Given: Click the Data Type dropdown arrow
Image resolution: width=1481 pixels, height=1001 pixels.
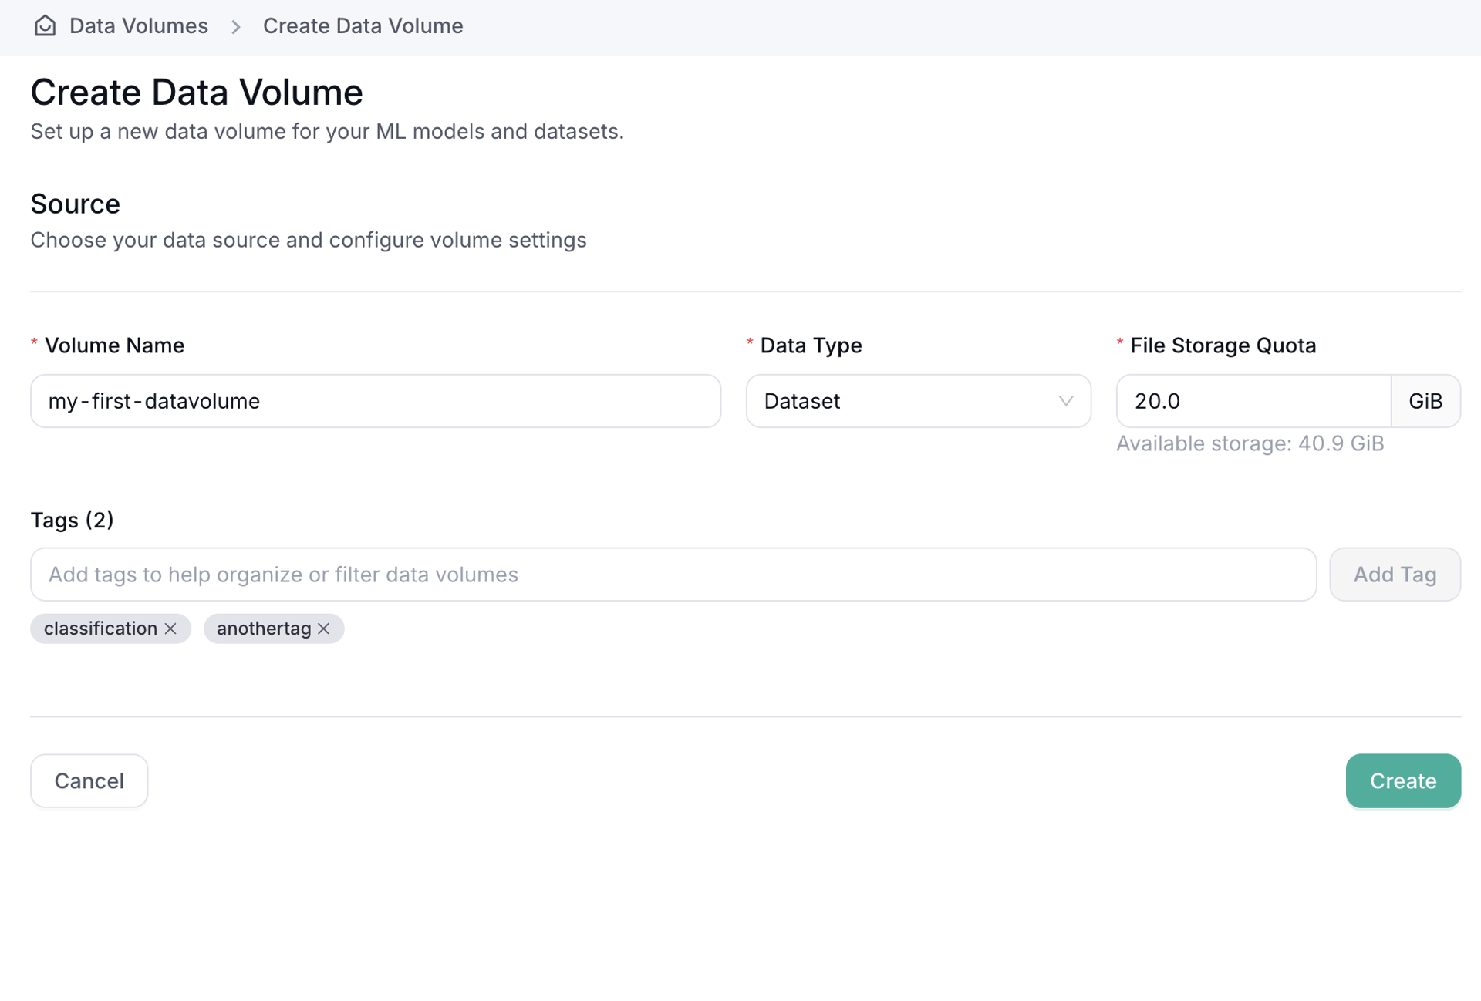Looking at the screenshot, I should (1065, 401).
